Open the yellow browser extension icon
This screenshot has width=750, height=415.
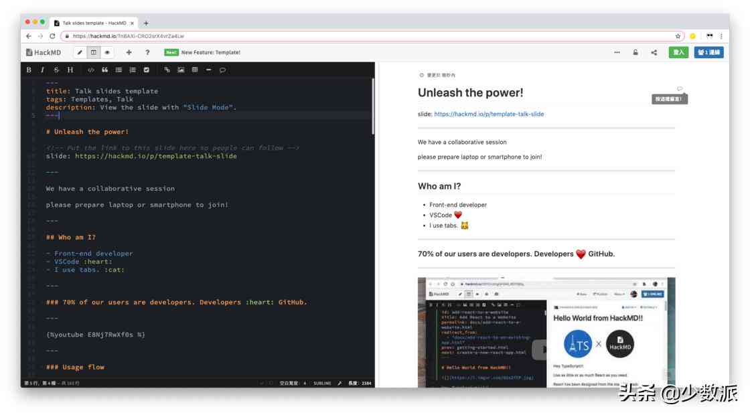692,36
